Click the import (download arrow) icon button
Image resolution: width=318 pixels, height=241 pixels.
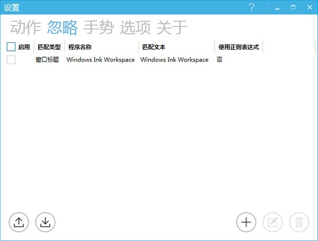(45, 222)
